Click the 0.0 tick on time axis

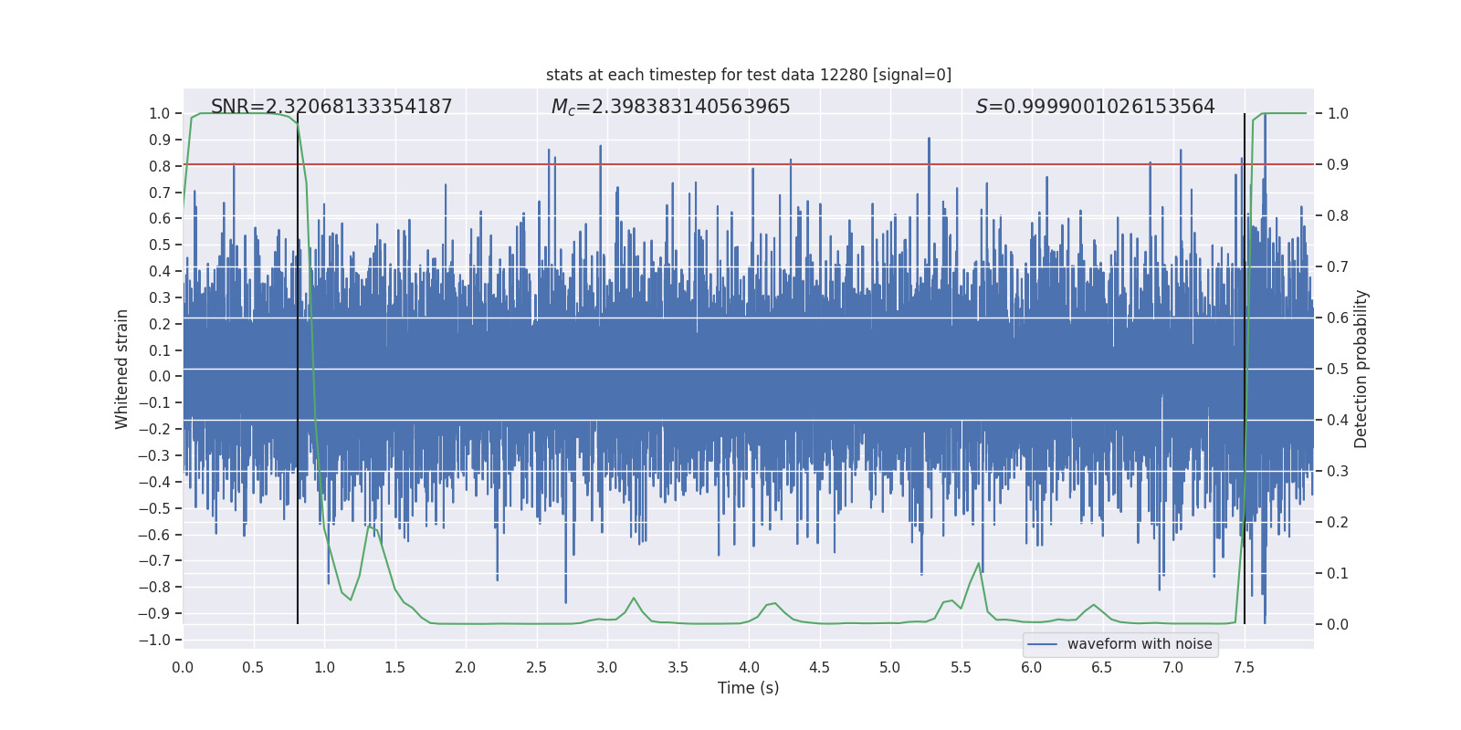tap(183, 667)
